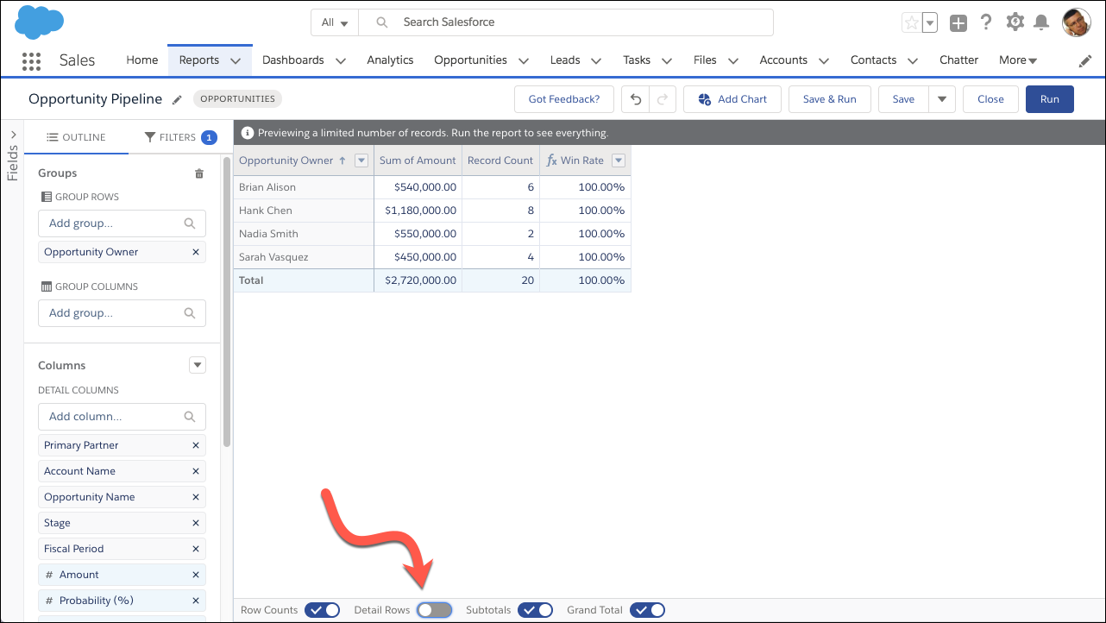
Task: Click the Sum of Amount header
Action: (x=418, y=160)
